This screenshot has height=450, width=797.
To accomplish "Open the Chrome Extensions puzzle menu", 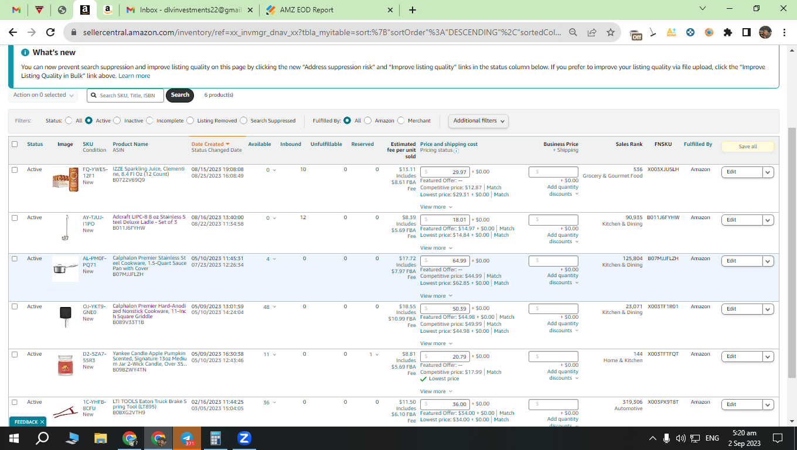I will pyautogui.click(x=728, y=33).
